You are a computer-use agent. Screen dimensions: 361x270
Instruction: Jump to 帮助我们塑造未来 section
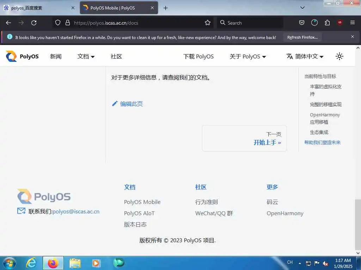point(322,142)
